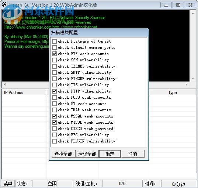
Task: Click the 状态: label
Action: coord(22,184)
